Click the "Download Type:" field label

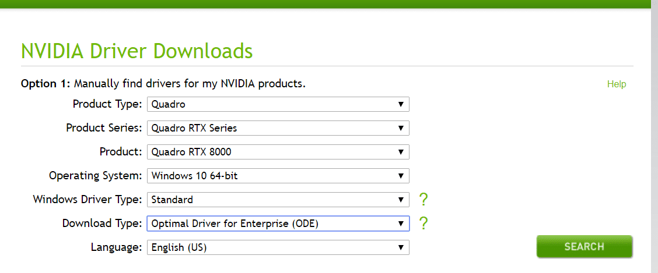click(102, 224)
